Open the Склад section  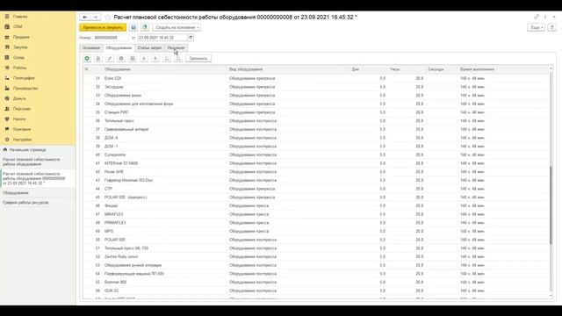(18, 57)
